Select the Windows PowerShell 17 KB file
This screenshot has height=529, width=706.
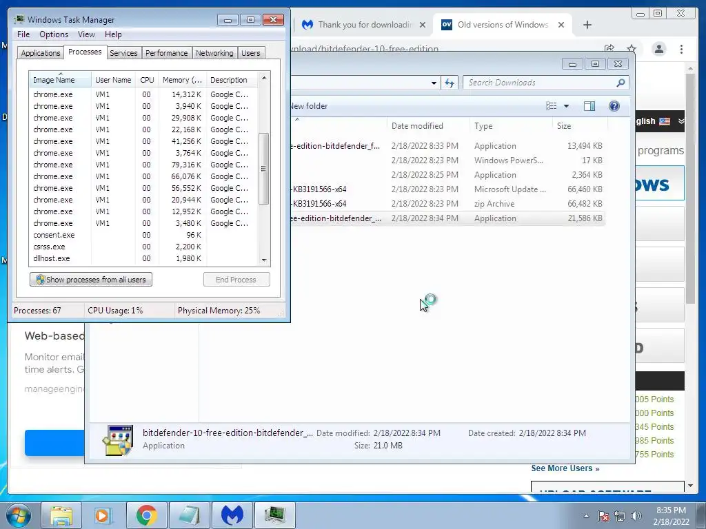[x=447, y=160]
